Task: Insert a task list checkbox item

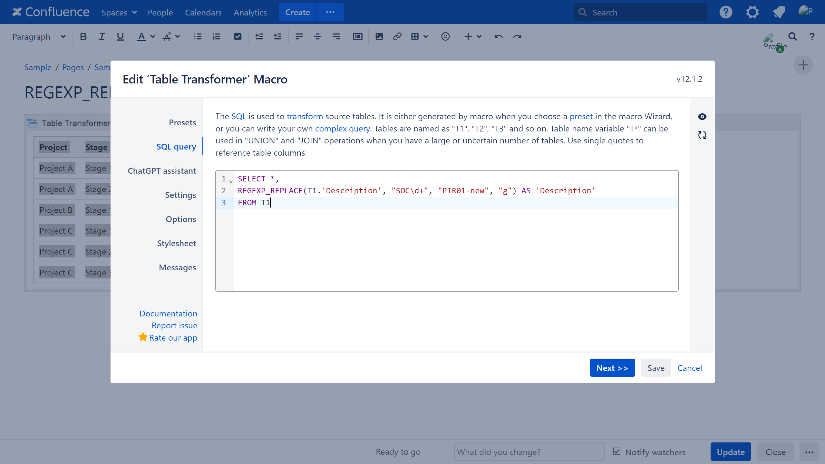Action: click(238, 37)
